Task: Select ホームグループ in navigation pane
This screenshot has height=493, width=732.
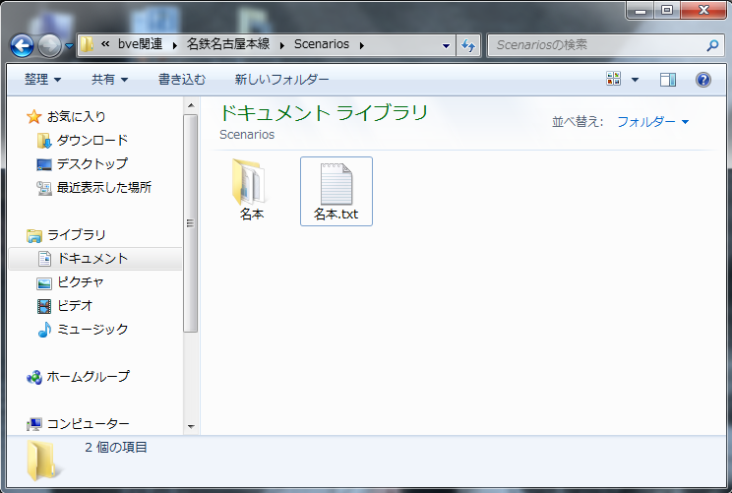Action: coord(89,377)
